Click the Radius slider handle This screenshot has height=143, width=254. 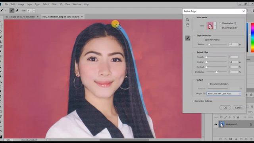click(209, 44)
